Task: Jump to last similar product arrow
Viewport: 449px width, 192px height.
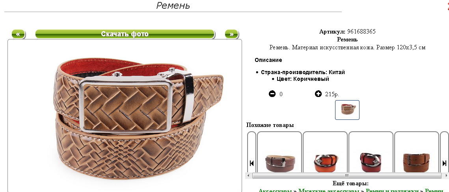Action: click(444, 163)
